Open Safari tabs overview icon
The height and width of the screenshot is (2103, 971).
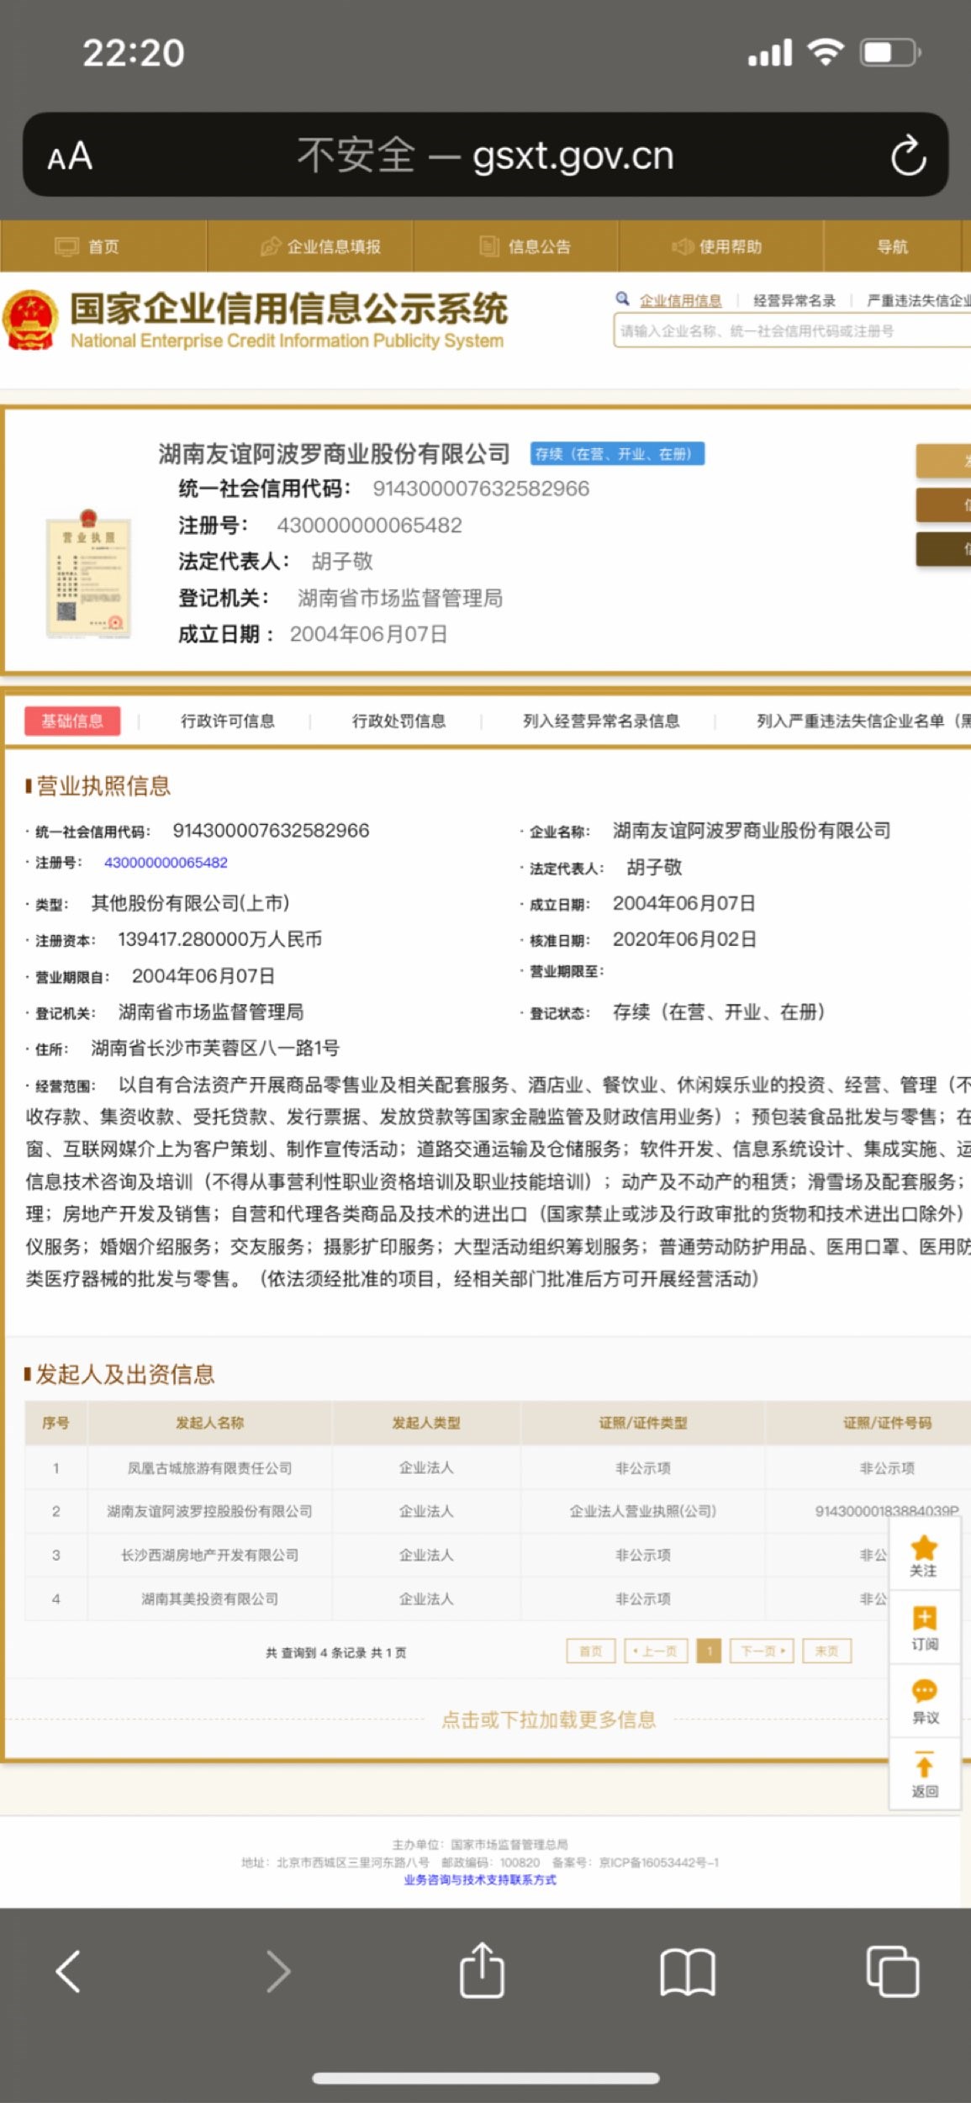pos(892,1971)
